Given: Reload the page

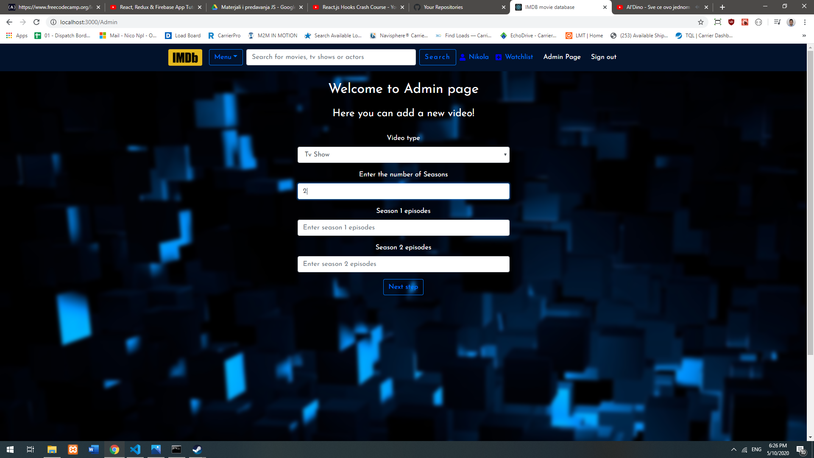Looking at the screenshot, I should tap(36, 22).
